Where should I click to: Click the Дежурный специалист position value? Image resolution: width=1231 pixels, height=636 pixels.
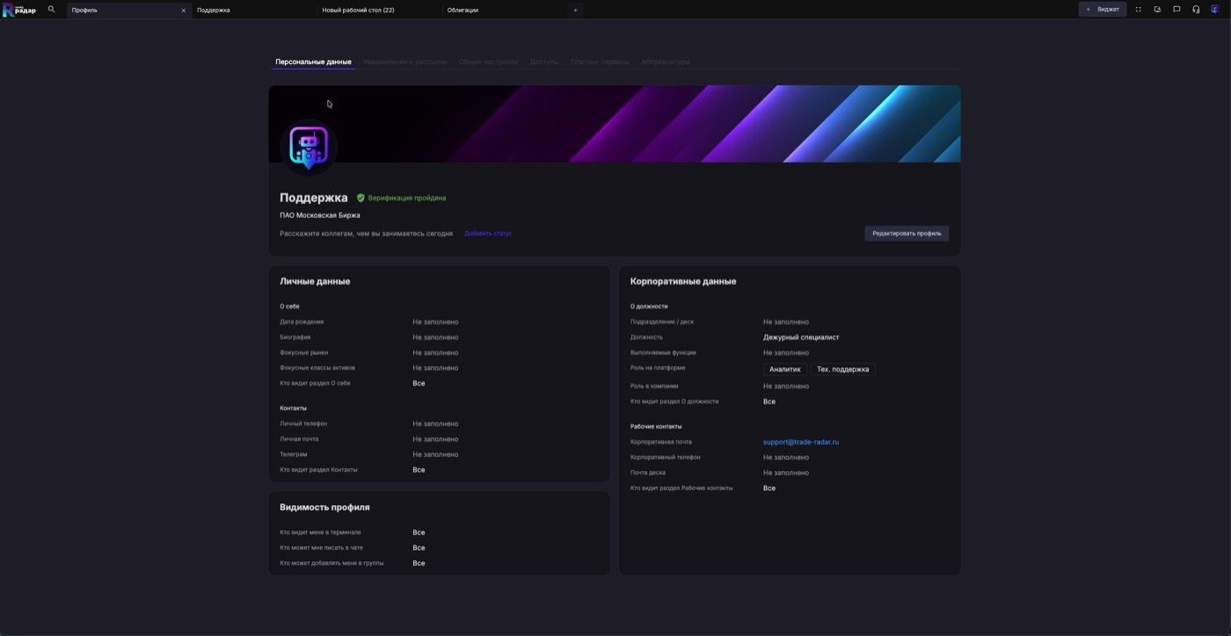click(801, 337)
